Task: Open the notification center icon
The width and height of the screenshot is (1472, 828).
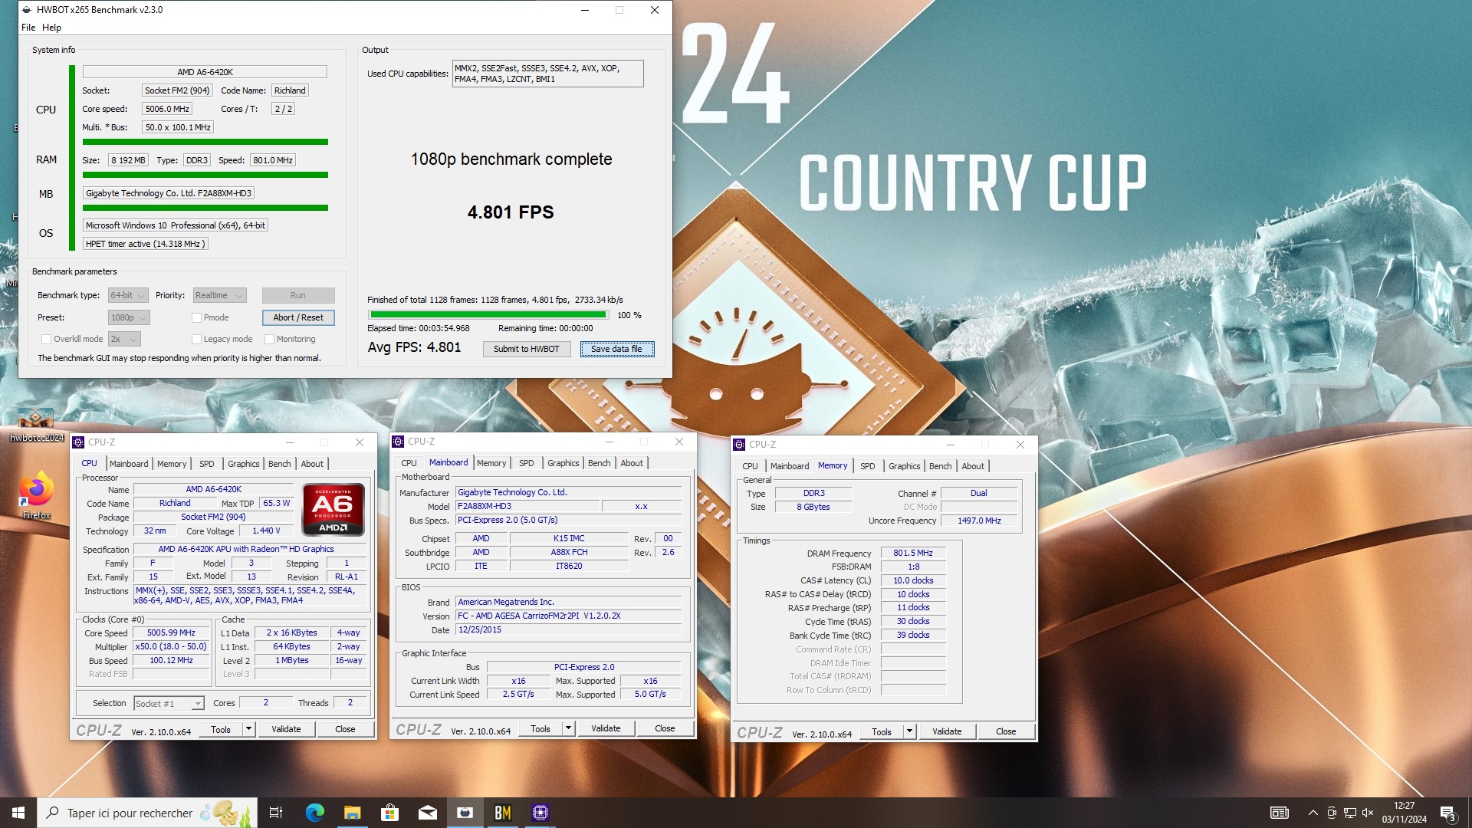Action: click(x=1447, y=813)
